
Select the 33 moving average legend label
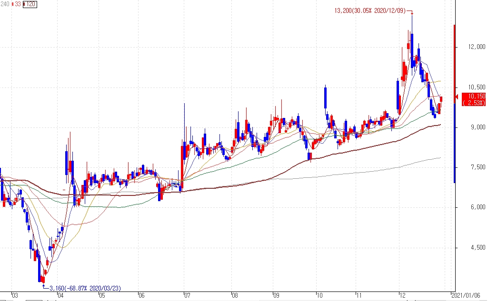tap(17, 4)
